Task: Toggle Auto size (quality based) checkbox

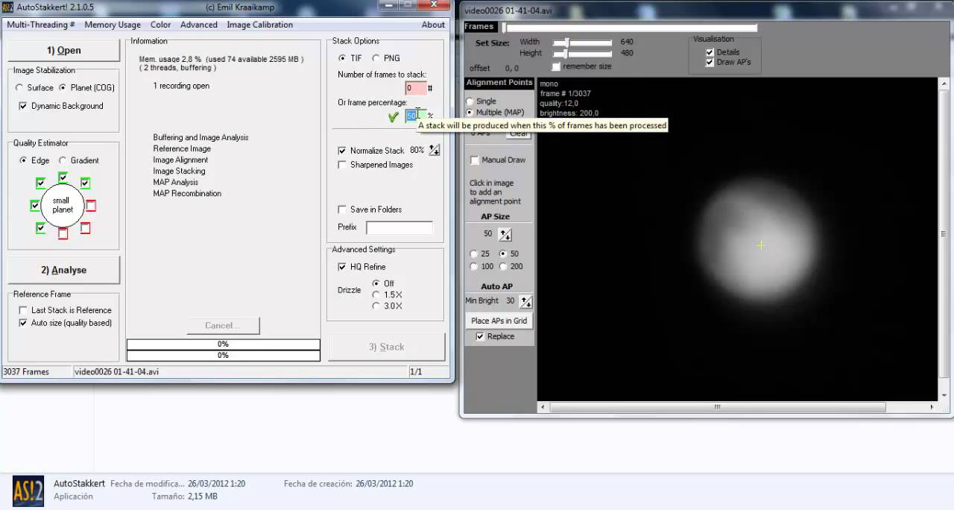Action: click(23, 323)
